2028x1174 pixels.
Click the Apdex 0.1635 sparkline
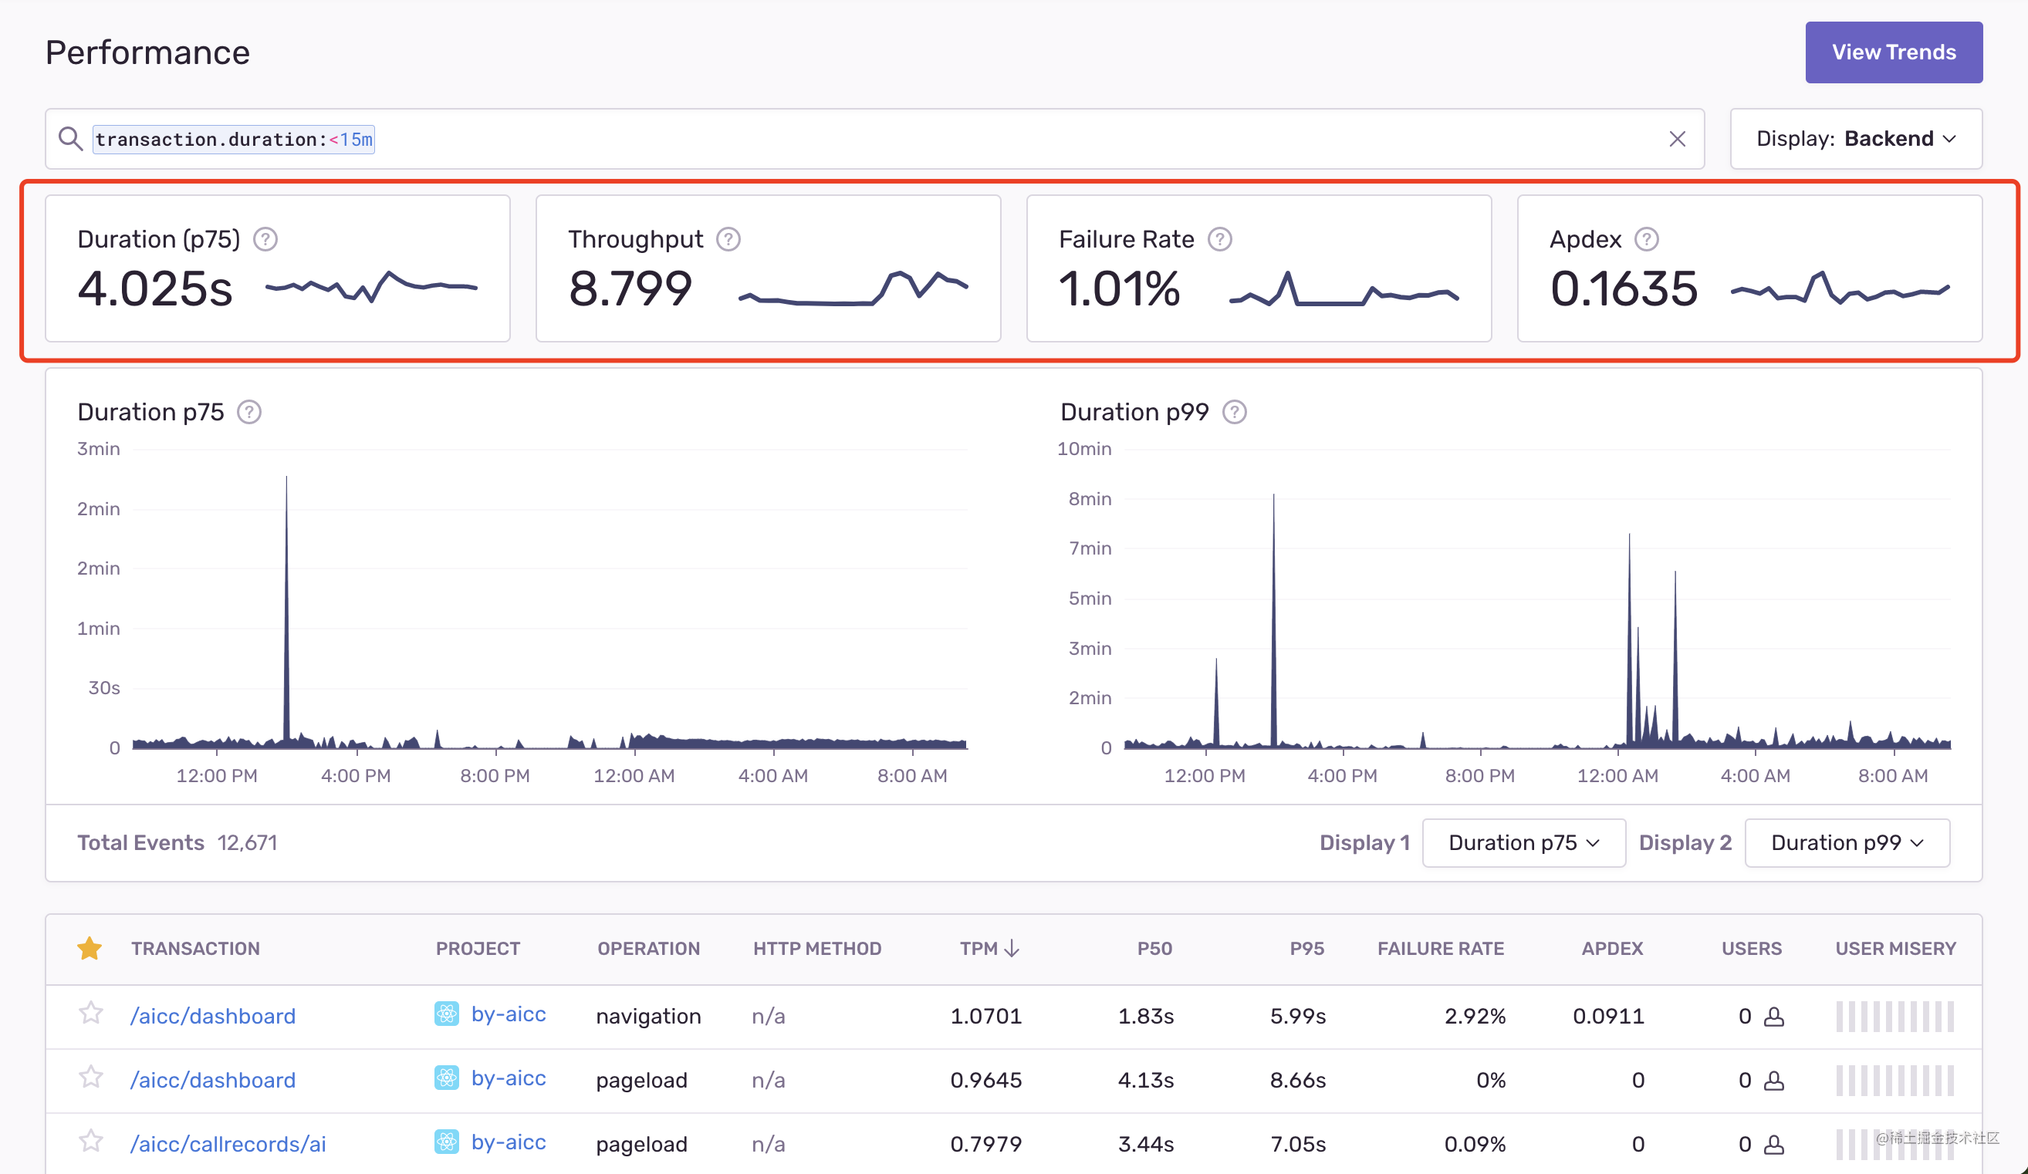point(1840,287)
